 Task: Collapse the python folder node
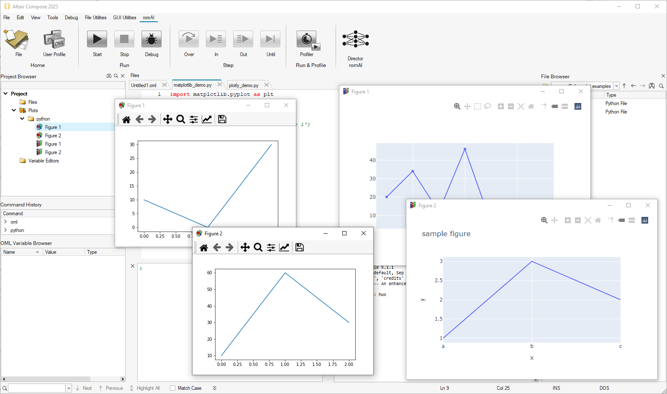point(22,118)
